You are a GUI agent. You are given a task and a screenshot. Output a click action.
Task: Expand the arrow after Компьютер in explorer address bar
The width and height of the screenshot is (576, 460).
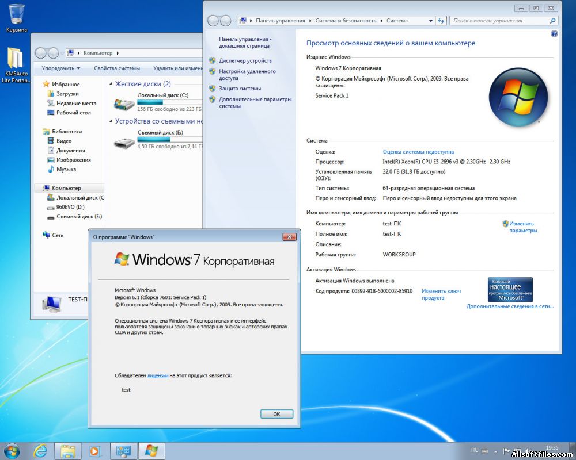coord(118,53)
